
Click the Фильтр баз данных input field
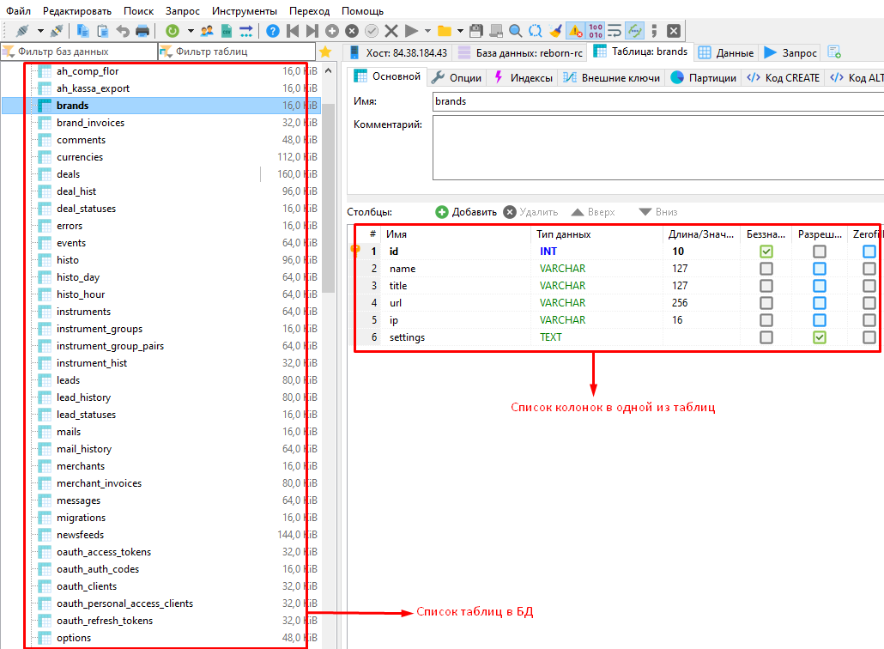click(80, 52)
